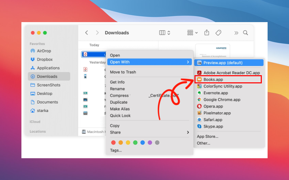Switch to column view icon in toolbar
This screenshot has width=289, height=180.
click(162, 33)
